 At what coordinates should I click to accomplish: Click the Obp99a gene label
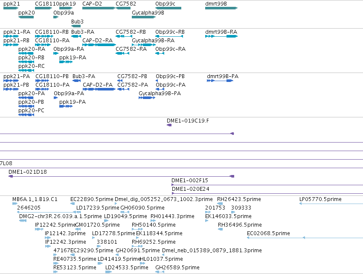pyautogui.click(x=64, y=13)
